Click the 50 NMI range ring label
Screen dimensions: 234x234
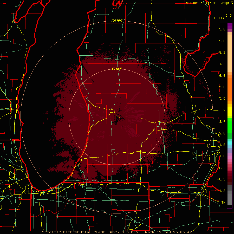(x=117, y=69)
